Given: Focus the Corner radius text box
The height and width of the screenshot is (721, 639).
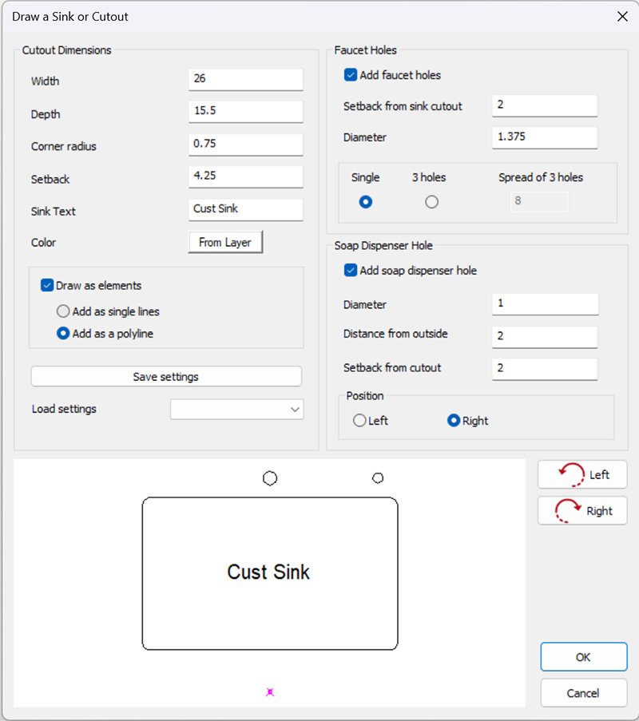Looking at the screenshot, I should (246, 145).
